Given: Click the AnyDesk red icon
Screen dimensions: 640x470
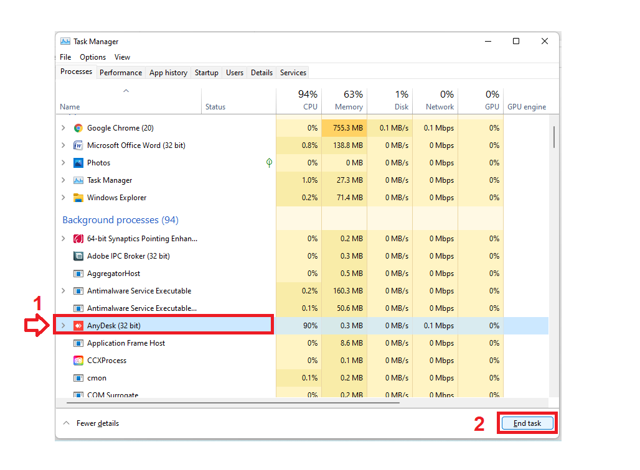Looking at the screenshot, I should coord(78,326).
